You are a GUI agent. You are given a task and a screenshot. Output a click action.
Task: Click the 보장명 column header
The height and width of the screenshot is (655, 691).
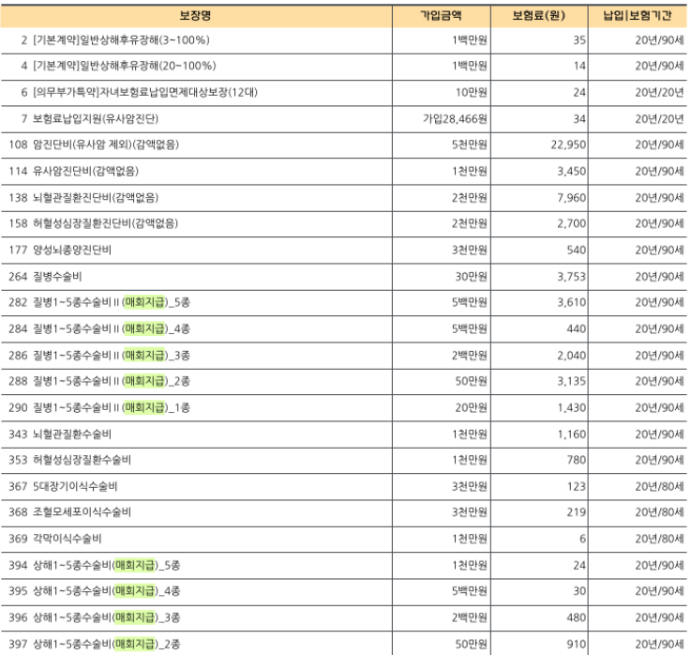(196, 16)
